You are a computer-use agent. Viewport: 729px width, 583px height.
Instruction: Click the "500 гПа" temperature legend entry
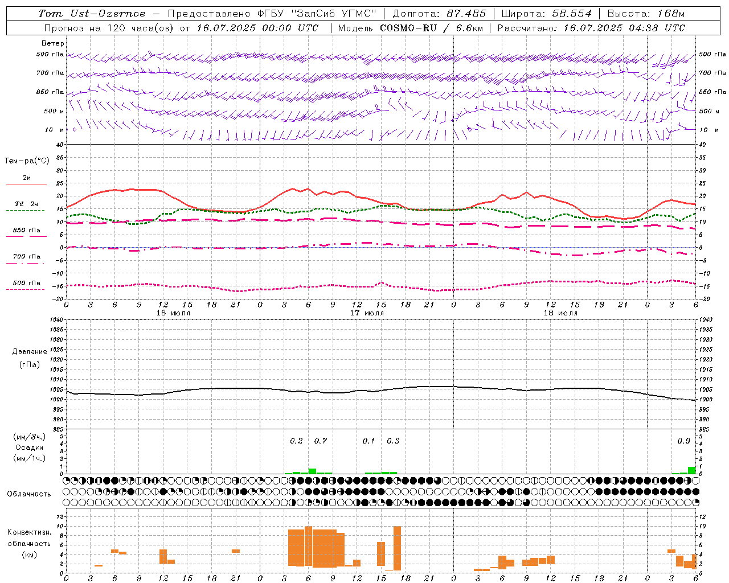point(27,283)
